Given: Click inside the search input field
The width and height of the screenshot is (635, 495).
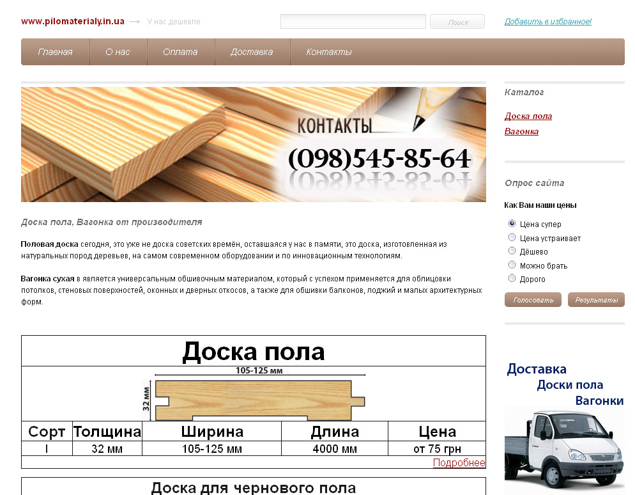Looking at the screenshot, I should 352,21.
